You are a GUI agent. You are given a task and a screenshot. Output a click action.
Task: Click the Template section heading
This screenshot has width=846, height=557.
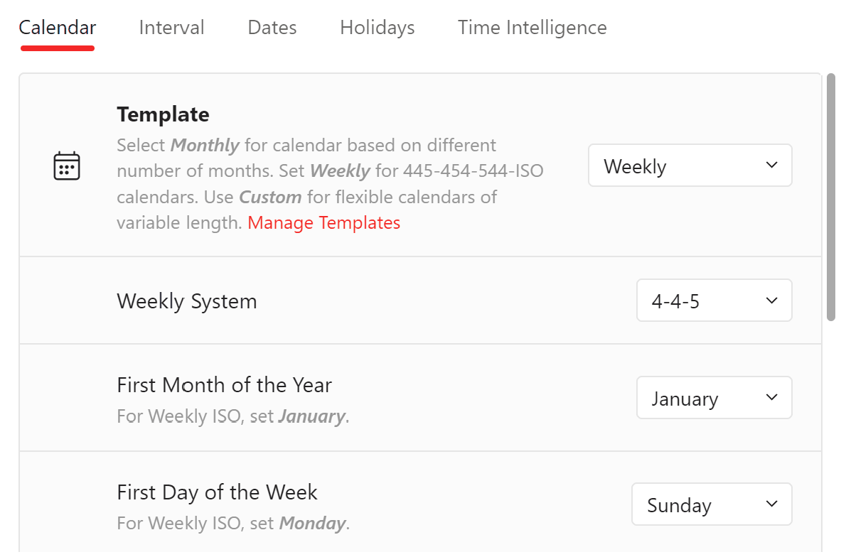[x=163, y=114]
